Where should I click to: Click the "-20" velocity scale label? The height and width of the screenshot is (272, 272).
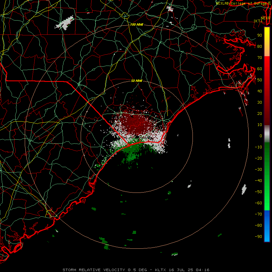258,158
